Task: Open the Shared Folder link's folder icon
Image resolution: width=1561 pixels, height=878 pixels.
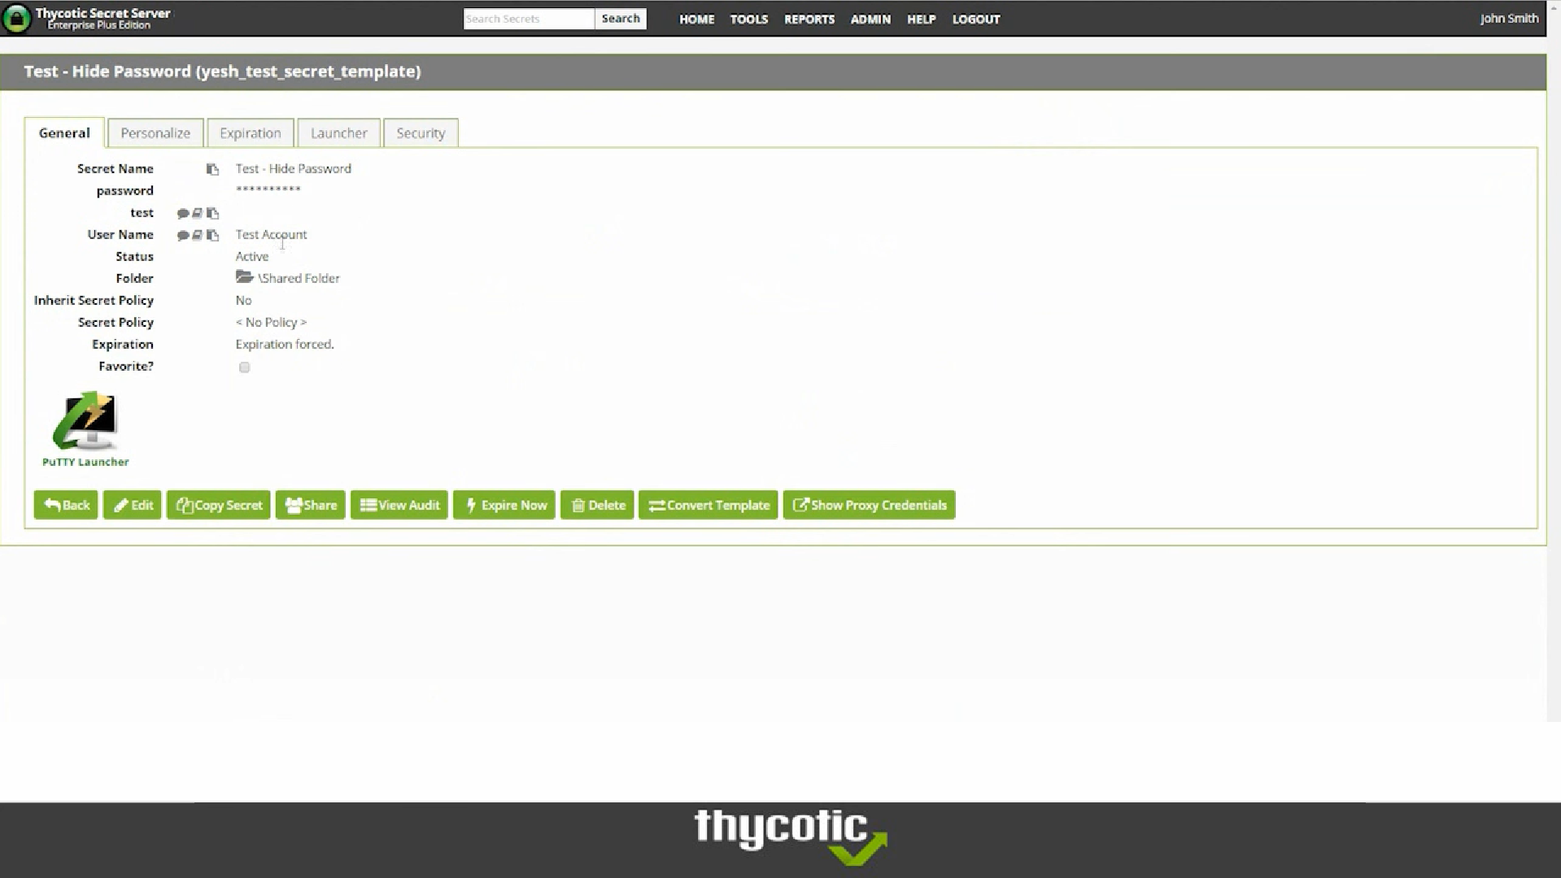Action: (x=245, y=277)
